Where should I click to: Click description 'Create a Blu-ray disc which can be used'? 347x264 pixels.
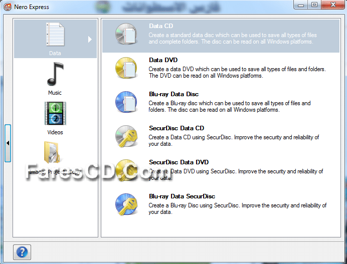point(230,106)
